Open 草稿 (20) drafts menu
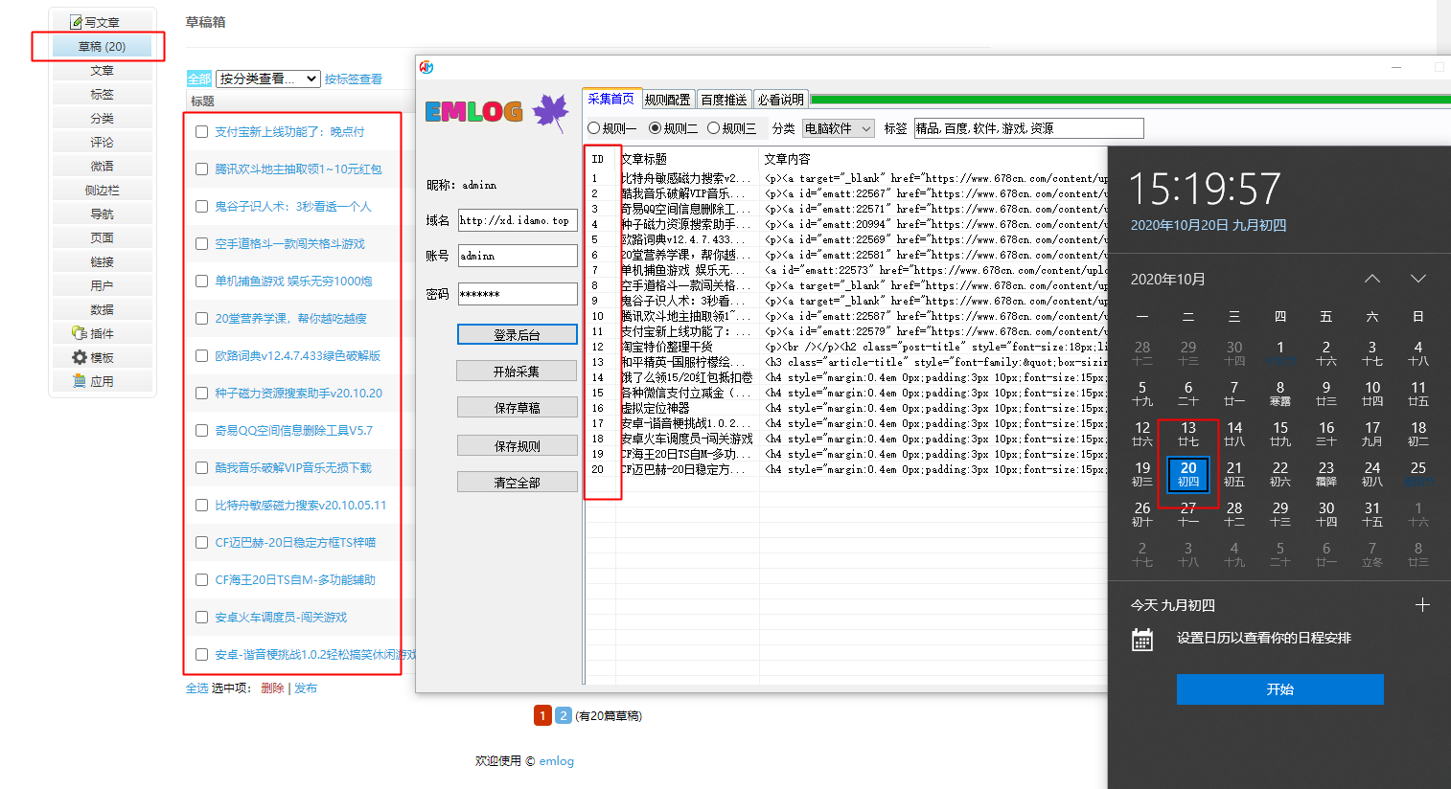The height and width of the screenshot is (789, 1451). pos(102,46)
